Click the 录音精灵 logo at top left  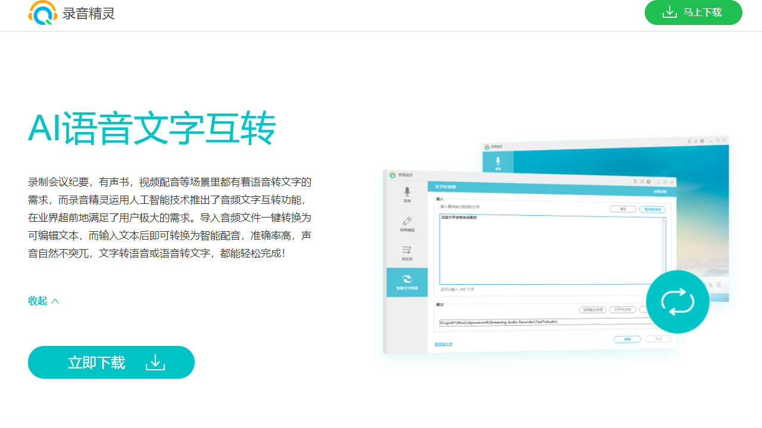[x=71, y=12]
